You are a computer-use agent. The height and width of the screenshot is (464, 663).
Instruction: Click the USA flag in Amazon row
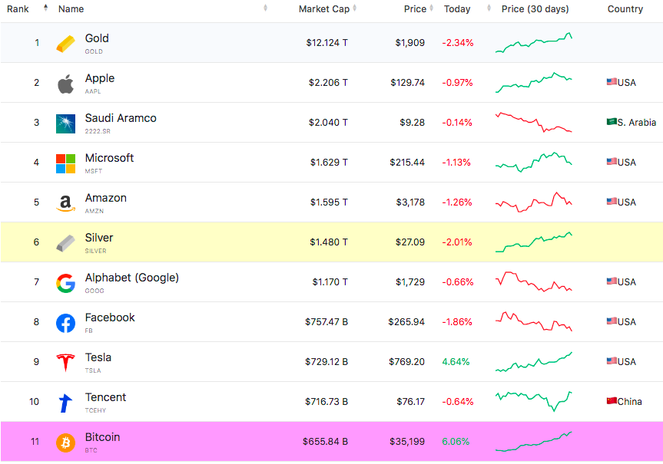[x=612, y=202]
